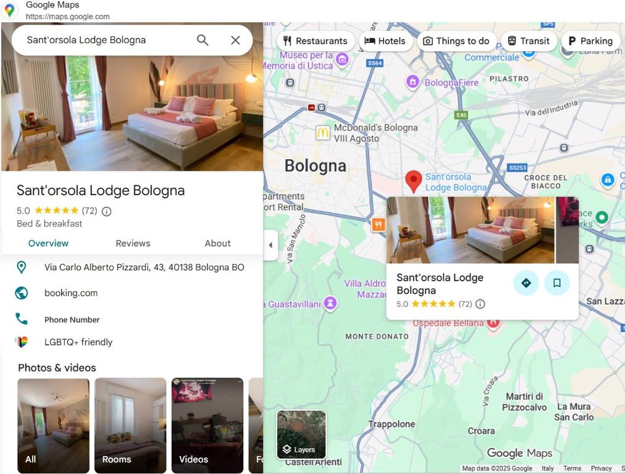Clear the search with X icon
625x474 pixels.
point(235,40)
